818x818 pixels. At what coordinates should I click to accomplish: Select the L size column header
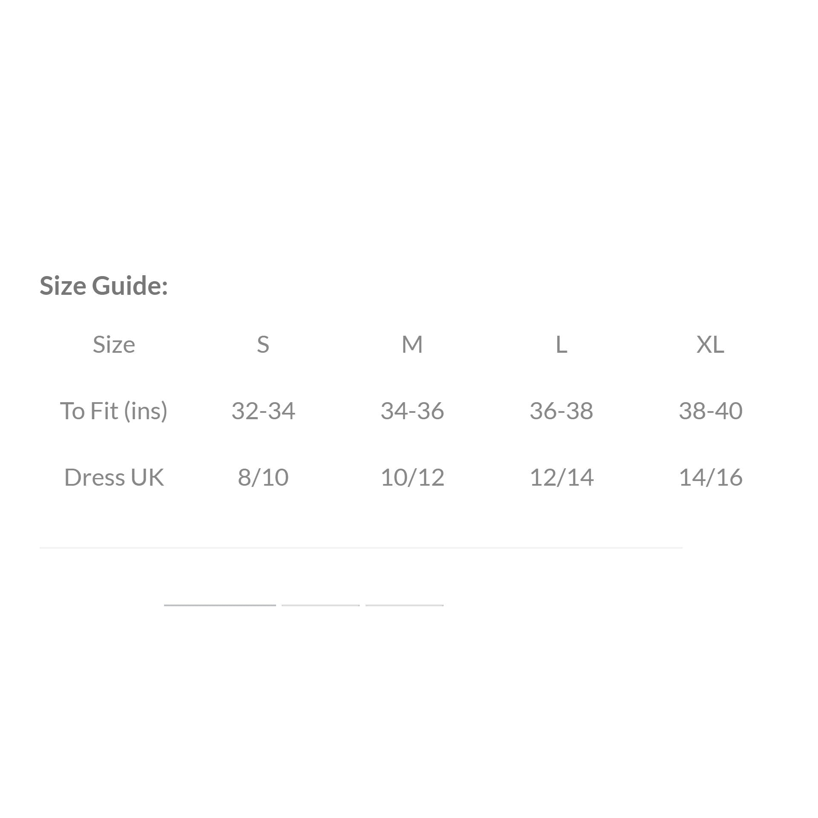[x=561, y=344]
